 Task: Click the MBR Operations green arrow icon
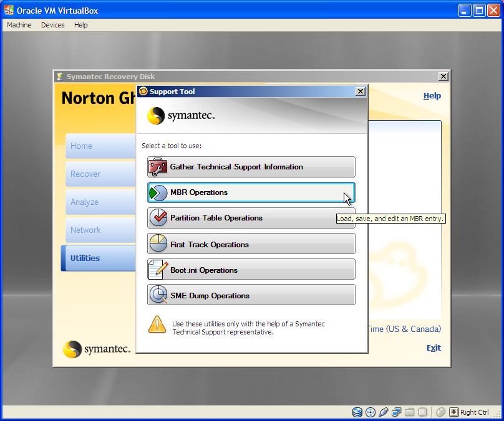tap(158, 192)
